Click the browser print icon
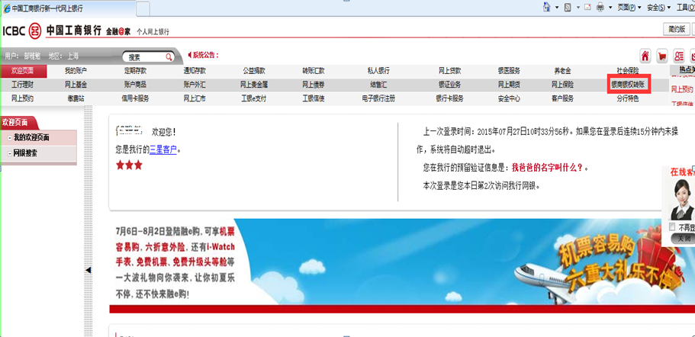The height and width of the screenshot is (337, 695). [x=600, y=8]
